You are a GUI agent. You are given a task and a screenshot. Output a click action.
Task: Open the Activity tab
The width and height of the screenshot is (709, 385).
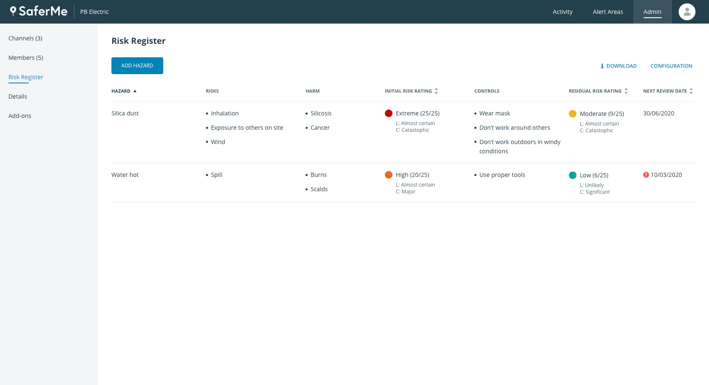tap(563, 12)
